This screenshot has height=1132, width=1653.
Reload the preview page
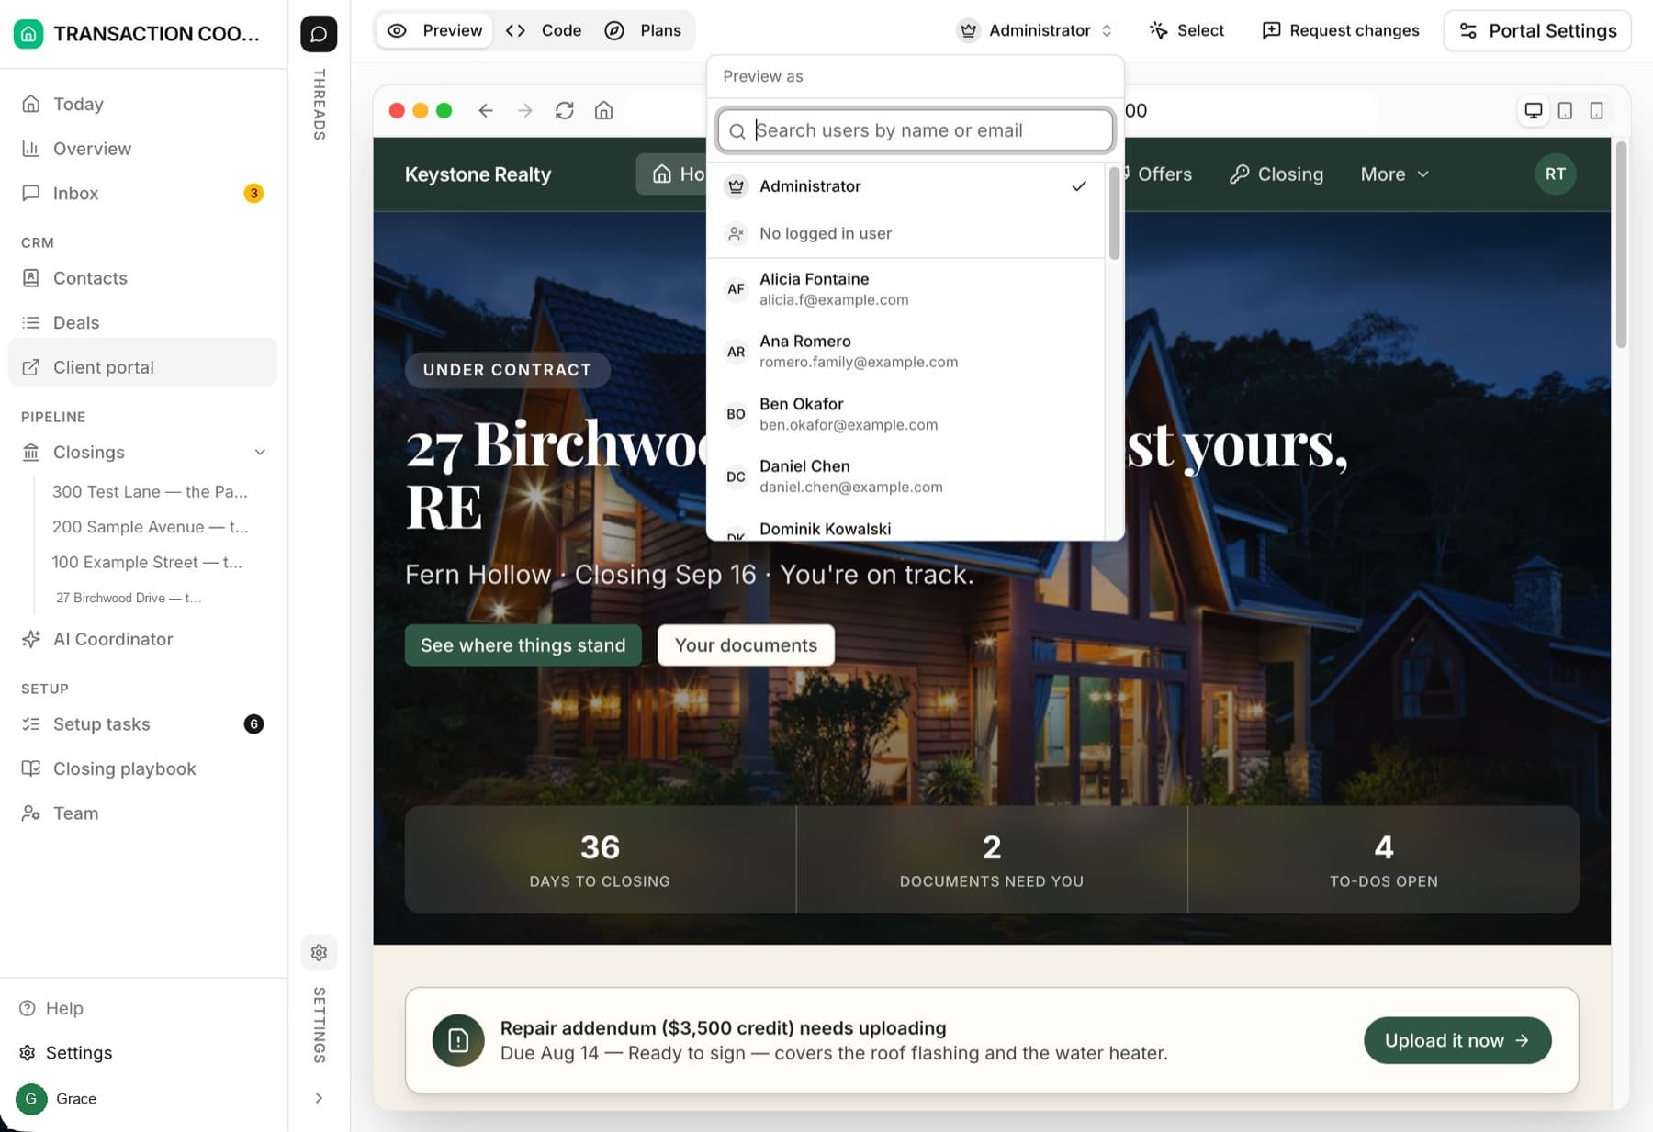pyautogui.click(x=565, y=110)
